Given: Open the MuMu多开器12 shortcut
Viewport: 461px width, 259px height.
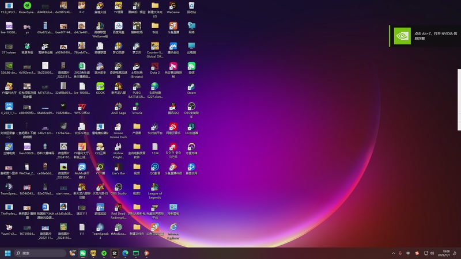Looking at the screenshot, I should click(82, 171).
